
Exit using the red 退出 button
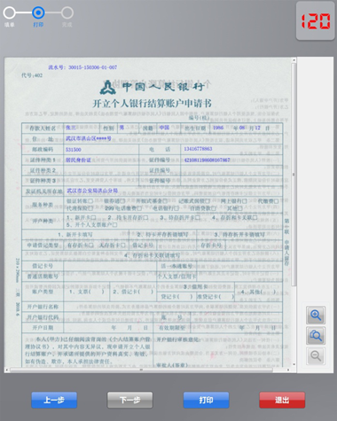282,400
